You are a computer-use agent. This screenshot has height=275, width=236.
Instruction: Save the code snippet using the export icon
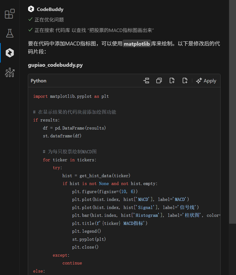[x=185, y=81]
